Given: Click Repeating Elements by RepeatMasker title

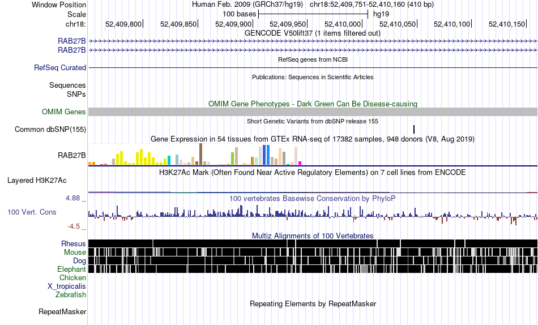Looking at the screenshot, I should pyautogui.click(x=313, y=303).
